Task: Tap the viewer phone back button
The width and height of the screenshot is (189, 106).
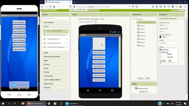Action: point(88,90)
